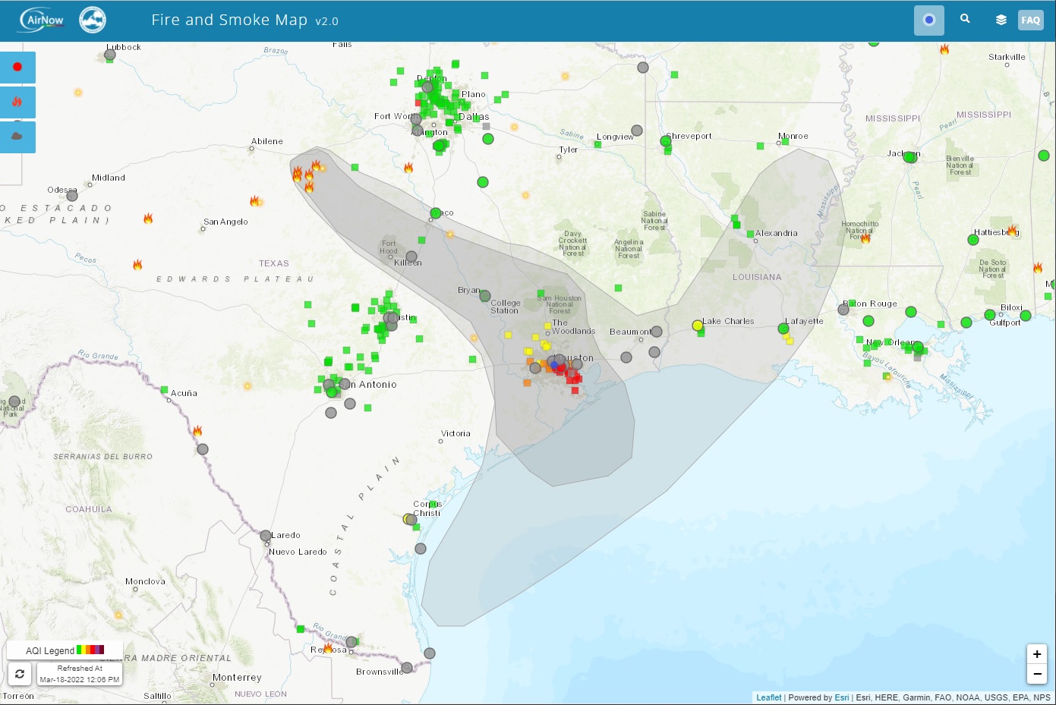Viewport: 1056px width, 705px height.
Task: Disable fire detections via the flame toggle
Action: 17,102
